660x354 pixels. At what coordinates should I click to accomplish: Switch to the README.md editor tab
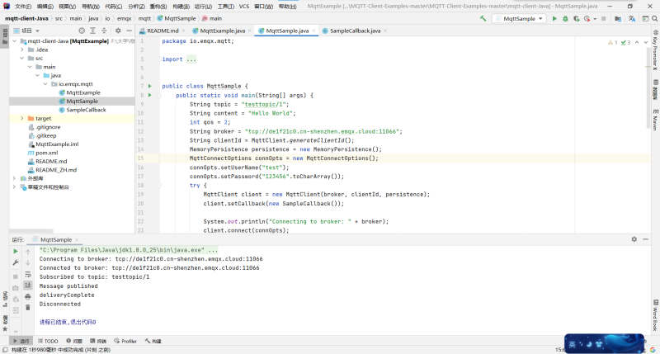click(x=162, y=31)
